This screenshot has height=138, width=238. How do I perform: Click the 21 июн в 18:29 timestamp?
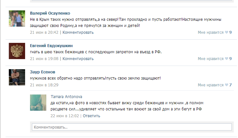coord(44,85)
